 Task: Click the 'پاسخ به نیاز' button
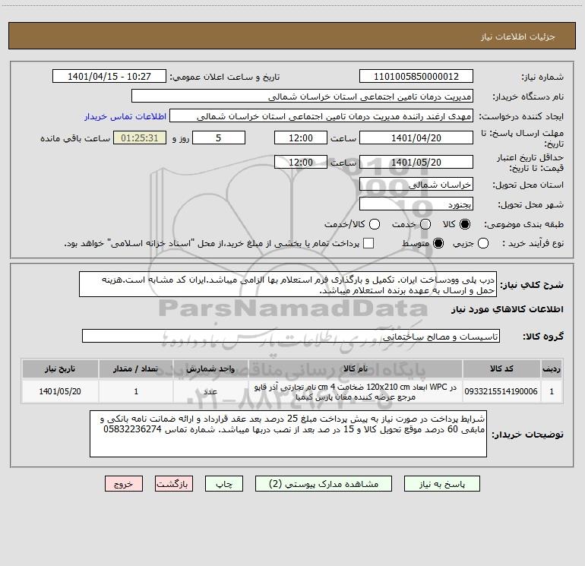coord(441,484)
